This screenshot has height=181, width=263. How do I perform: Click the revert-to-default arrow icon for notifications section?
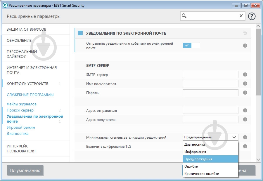(x=245, y=33)
